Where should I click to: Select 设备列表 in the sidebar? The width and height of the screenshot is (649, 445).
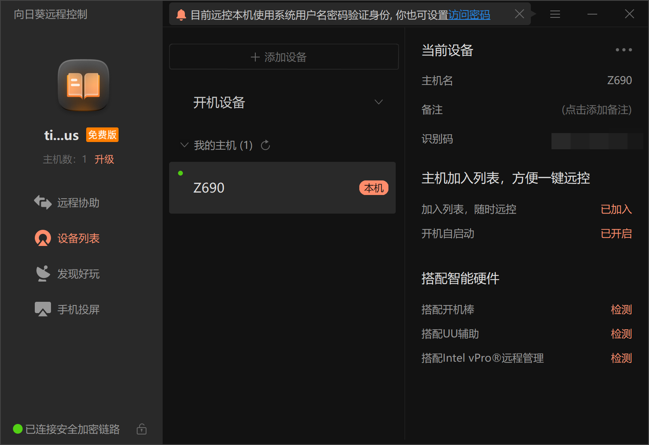pyautogui.click(x=67, y=238)
